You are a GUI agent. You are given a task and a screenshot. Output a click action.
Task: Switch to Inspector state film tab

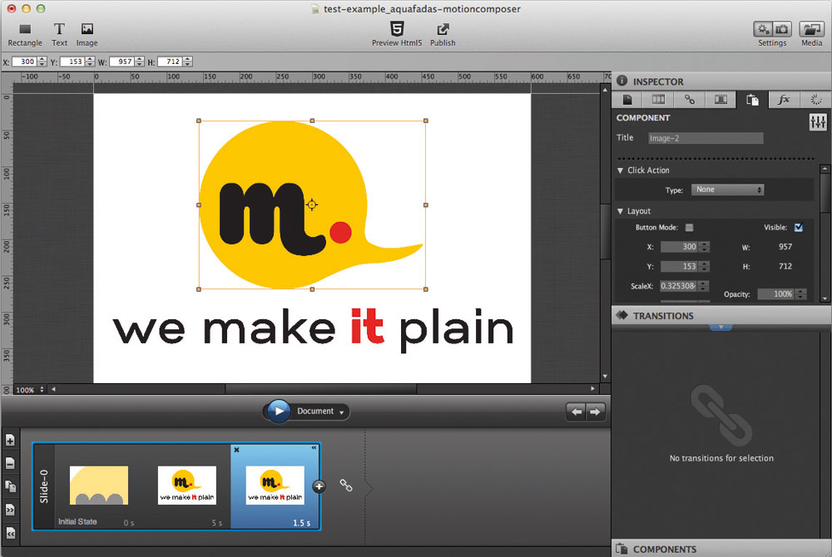(x=721, y=100)
